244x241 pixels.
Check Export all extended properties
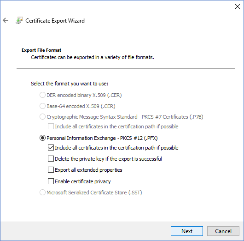click(x=51, y=169)
